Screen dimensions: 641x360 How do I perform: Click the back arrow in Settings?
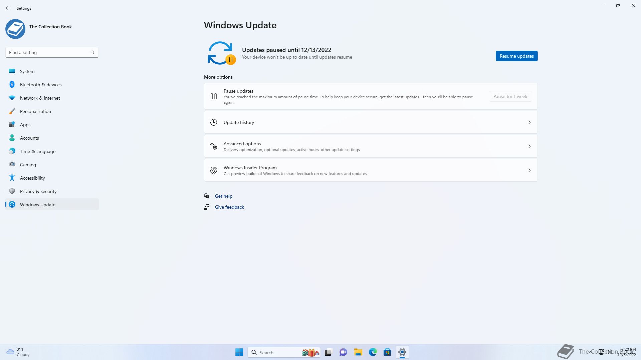coord(8,8)
